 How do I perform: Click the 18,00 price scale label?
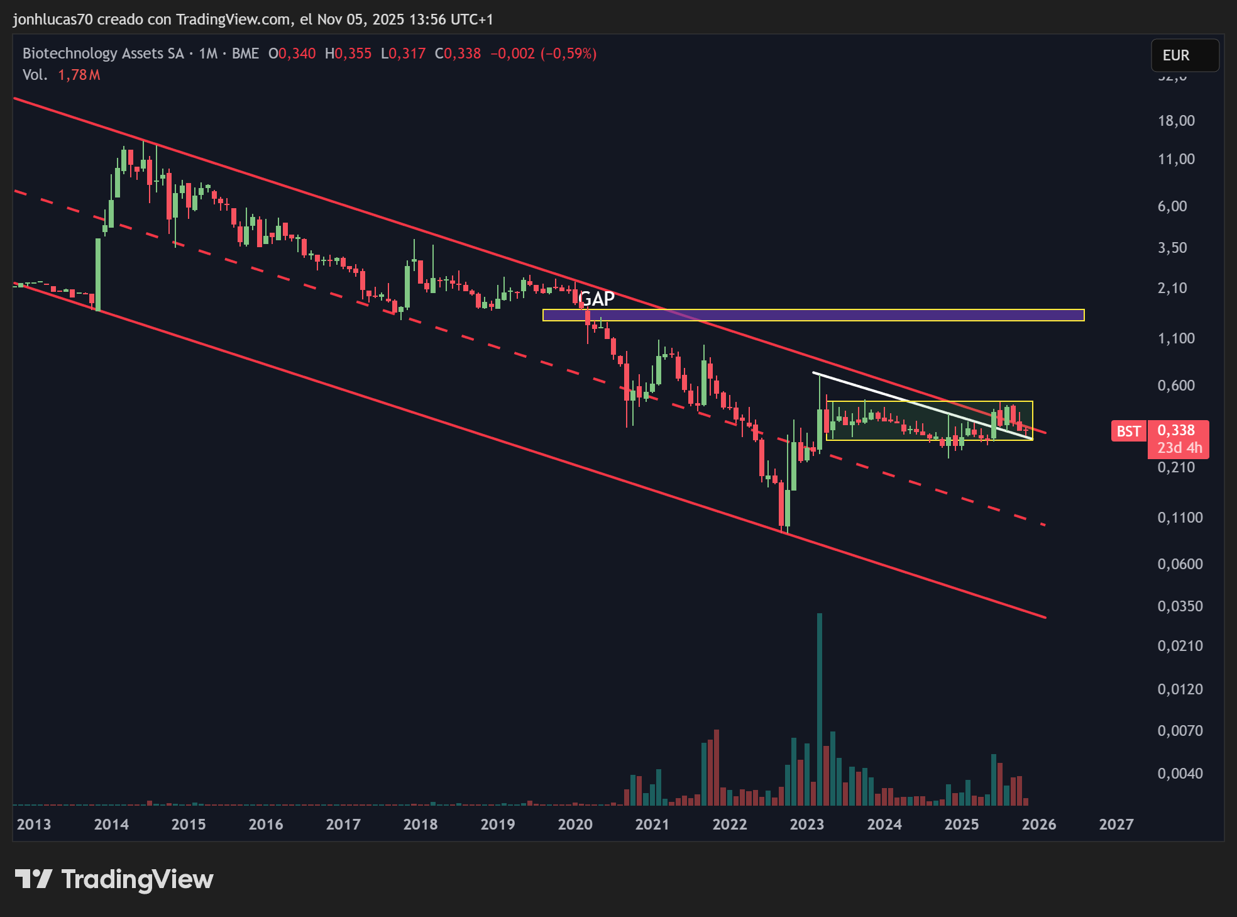click(x=1176, y=121)
